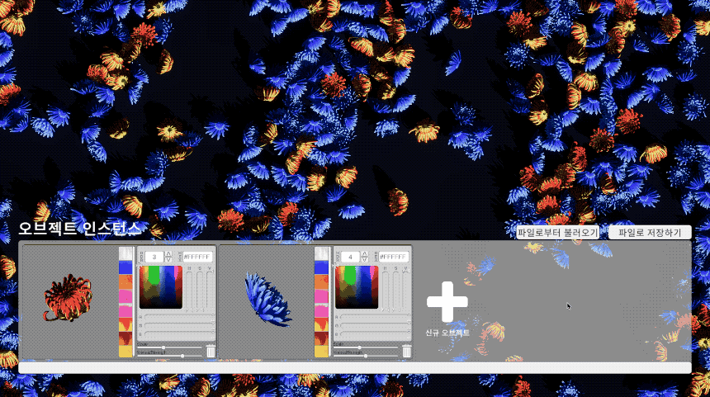Select the orange palette swatch in blue flower panel
Image resolution: width=710 pixels, height=397 pixels.
pyautogui.click(x=321, y=281)
